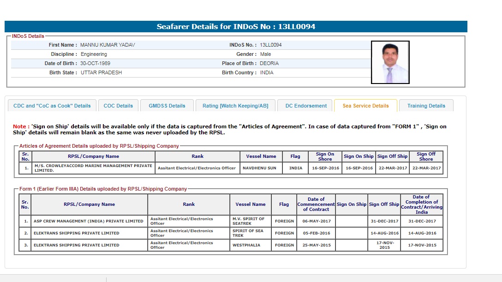Viewport: 502px width, 282px height.
Task: Click the Sign On Shore column header
Action: point(325,156)
